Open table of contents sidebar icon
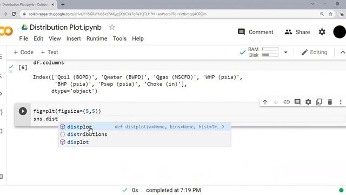The height and width of the screenshot is (195, 346). tap(1, 57)
